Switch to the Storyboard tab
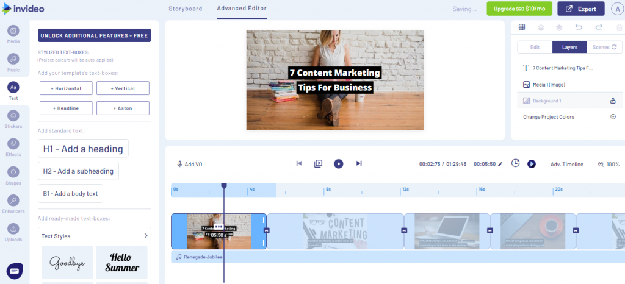 click(x=186, y=9)
